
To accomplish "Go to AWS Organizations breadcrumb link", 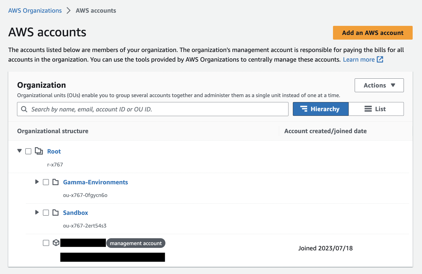I will pyautogui.click(x=35, y=11).
